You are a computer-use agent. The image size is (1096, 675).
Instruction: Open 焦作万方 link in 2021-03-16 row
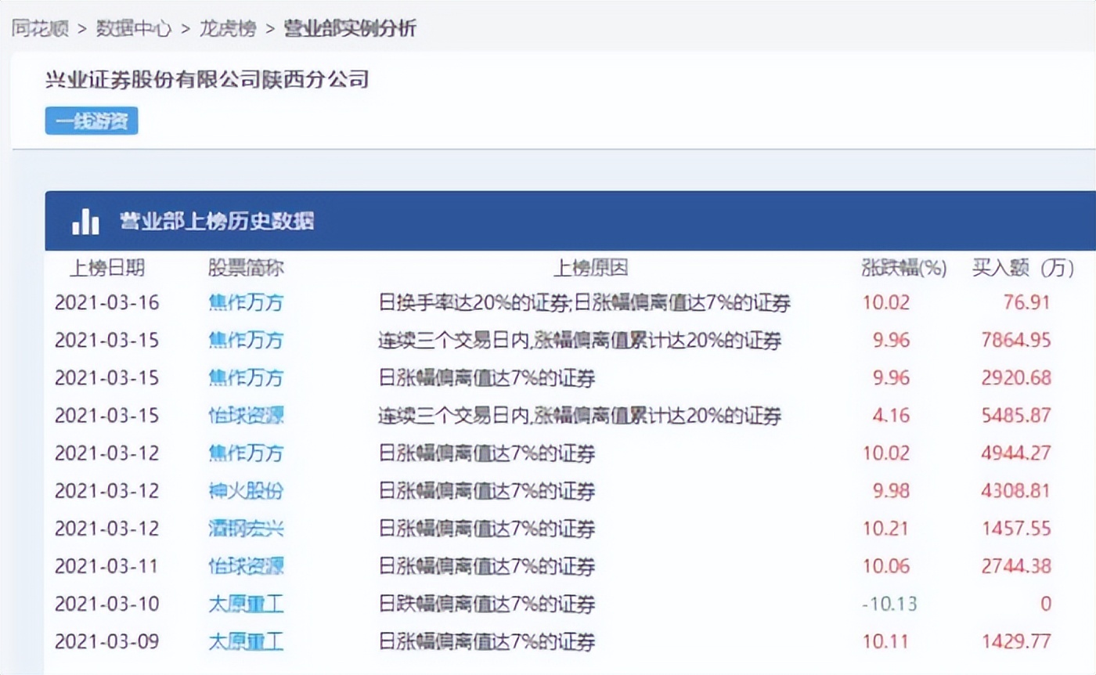[246, 302]
